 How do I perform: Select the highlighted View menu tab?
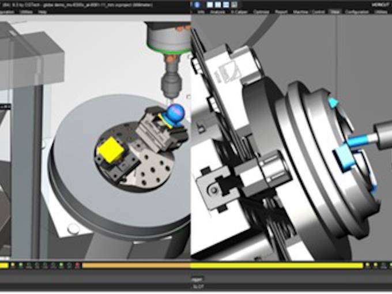point(334,11)
